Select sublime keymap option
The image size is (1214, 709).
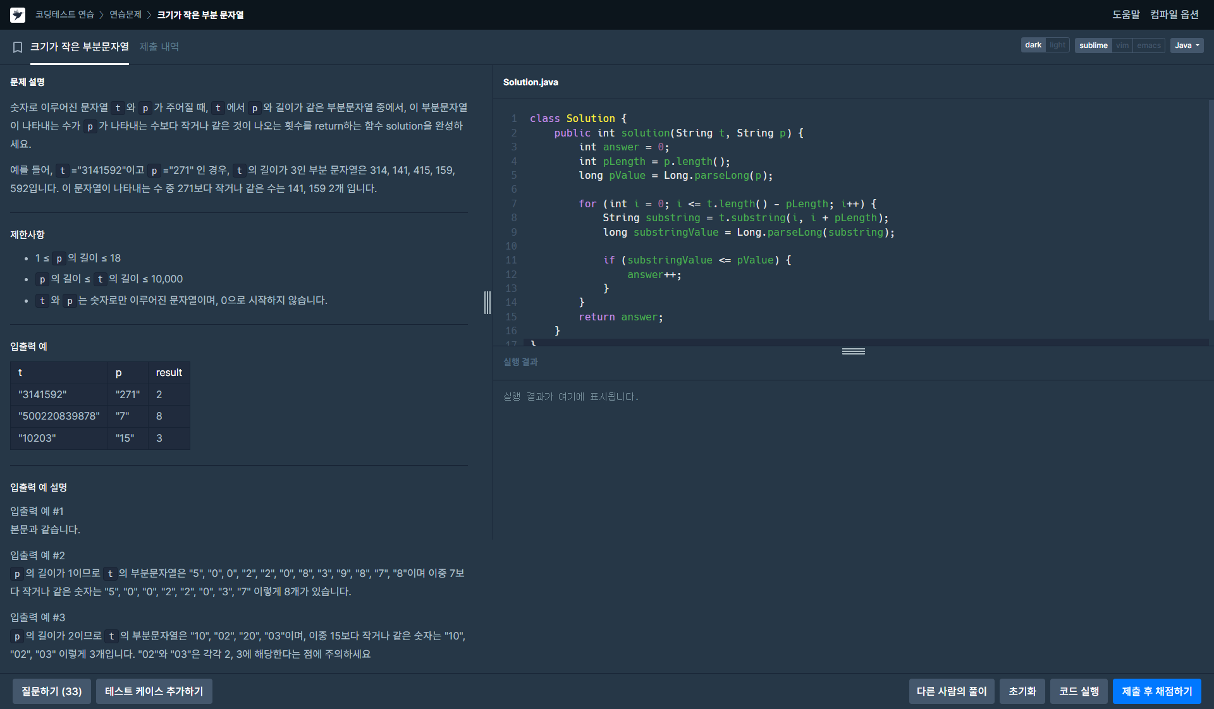(1093, 45)
